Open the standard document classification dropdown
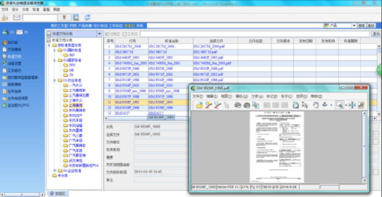 (99, 33)
